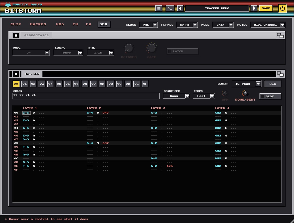Click the Gate knob
294x223 pixels.
pyautogui.click(x=152, y=48)
